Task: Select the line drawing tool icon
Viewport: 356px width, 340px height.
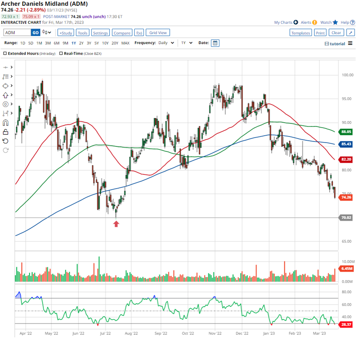Action: (5, 67)
